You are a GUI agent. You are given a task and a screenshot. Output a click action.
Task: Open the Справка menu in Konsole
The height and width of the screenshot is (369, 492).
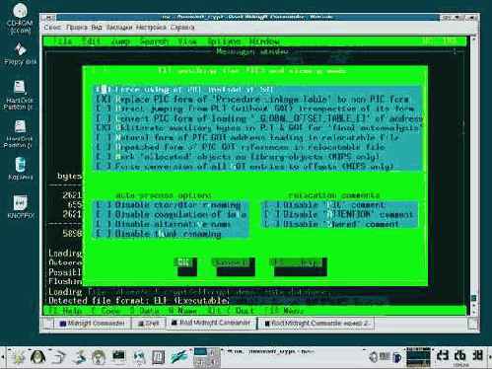[182, 28]
